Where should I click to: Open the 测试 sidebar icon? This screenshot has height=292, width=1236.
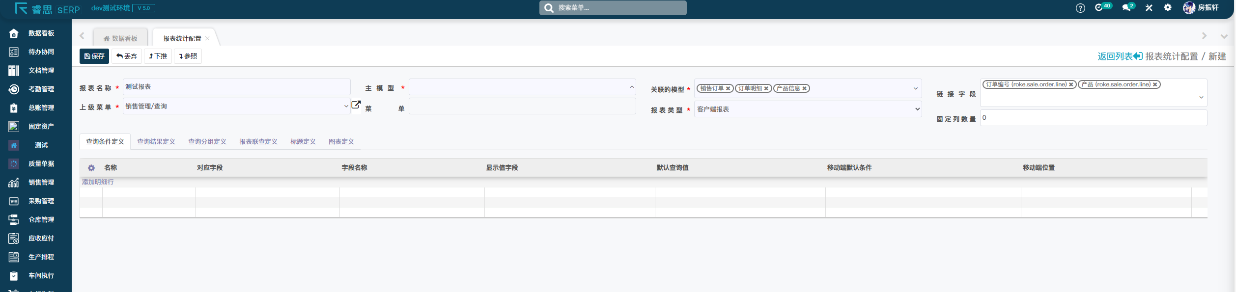pos(14,145)
